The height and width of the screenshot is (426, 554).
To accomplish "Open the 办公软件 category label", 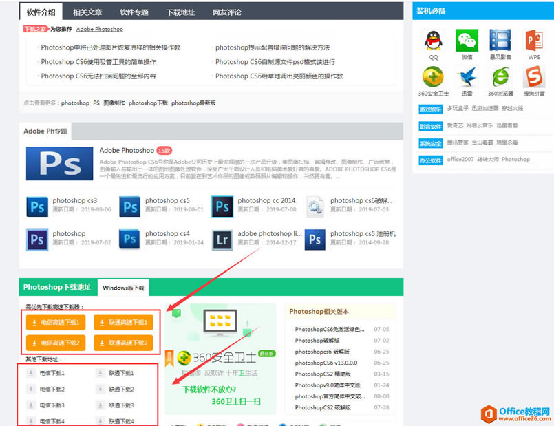I will (x=430, y=160).
